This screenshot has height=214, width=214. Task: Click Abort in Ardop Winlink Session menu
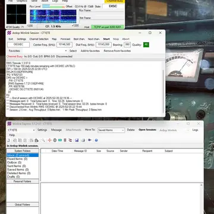point(125,39)
